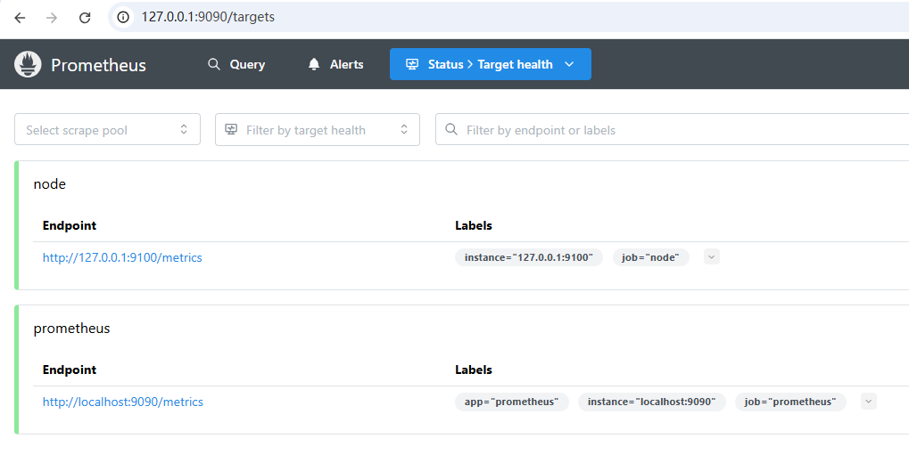
Task: Focus the Filter by endpoint or labels field
Action: click(x=673, y=129)
